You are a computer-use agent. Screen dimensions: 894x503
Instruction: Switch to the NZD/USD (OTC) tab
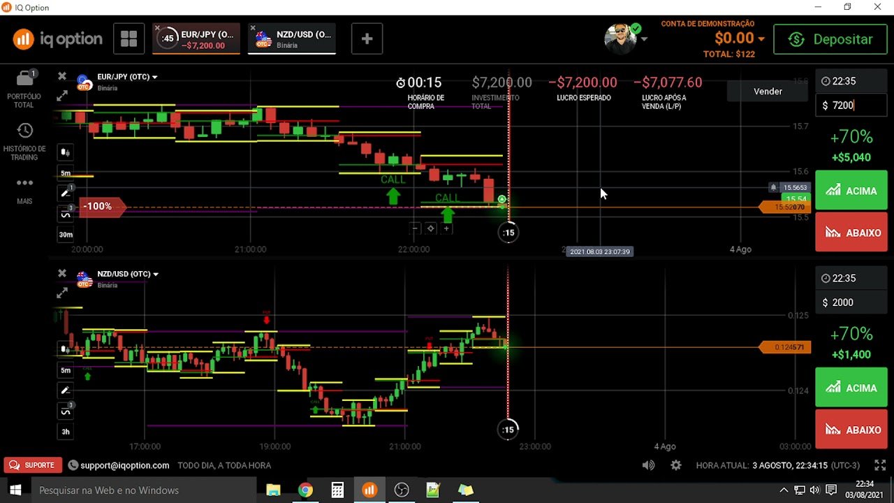click(x=293, y=39)
